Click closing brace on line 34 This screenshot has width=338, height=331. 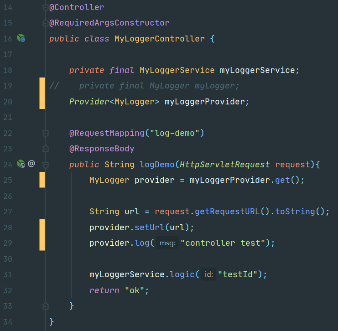51,322
